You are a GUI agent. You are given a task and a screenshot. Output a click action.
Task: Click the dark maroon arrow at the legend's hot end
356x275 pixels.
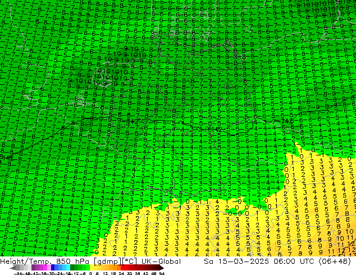click(162, 268)
